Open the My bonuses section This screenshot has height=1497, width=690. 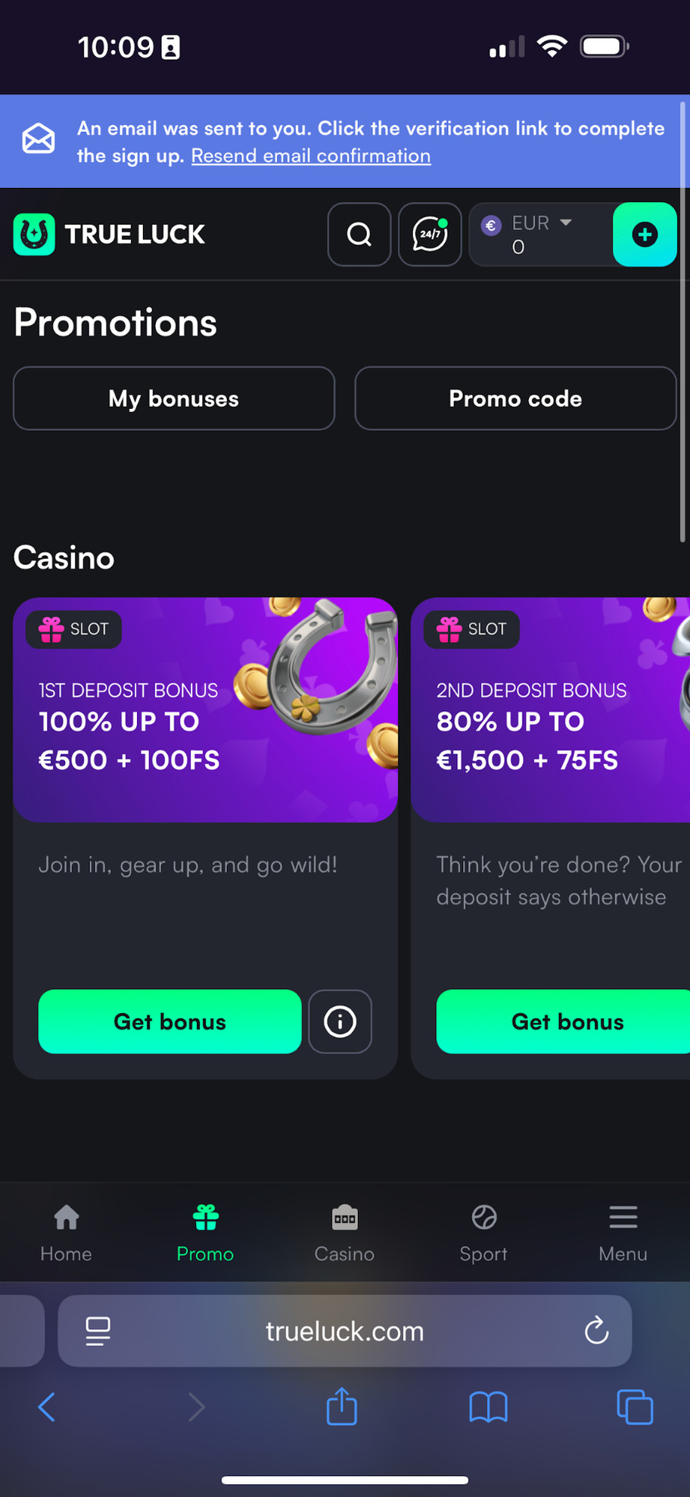click(173, 398)
